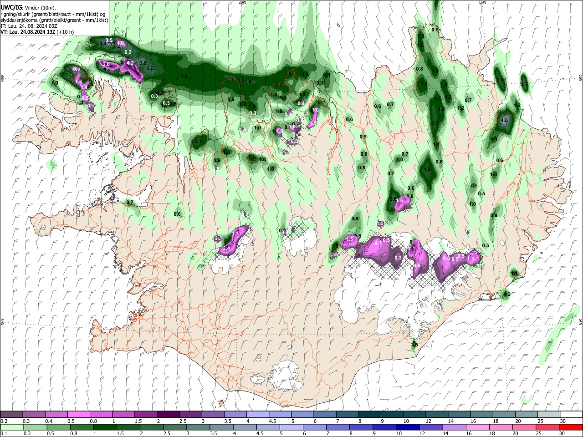This screenshot has width=583, height=437.
Task: Select grayish purple 0.2–0.3 snow scale swatch
Action: pos(11,415)
